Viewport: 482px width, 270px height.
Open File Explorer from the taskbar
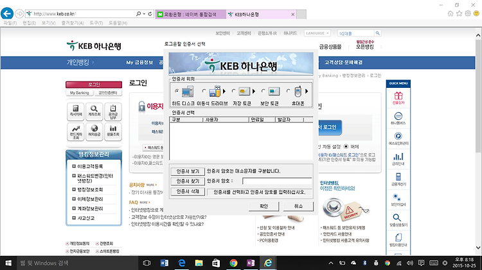pyautogui.click(x=199, y=263)
